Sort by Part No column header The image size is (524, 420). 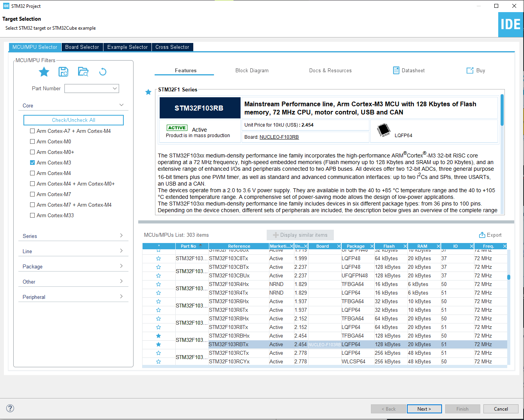click(191, 246)
